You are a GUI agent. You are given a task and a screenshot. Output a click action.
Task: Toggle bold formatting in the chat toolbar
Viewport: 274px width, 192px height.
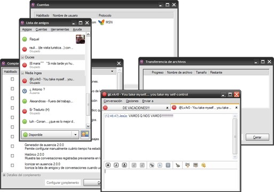tap(108, 165)
